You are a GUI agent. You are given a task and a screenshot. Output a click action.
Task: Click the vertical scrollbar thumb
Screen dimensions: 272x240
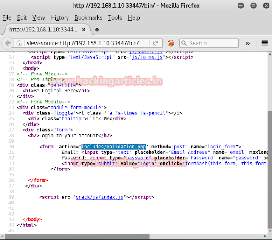click(x=270, y=169)
